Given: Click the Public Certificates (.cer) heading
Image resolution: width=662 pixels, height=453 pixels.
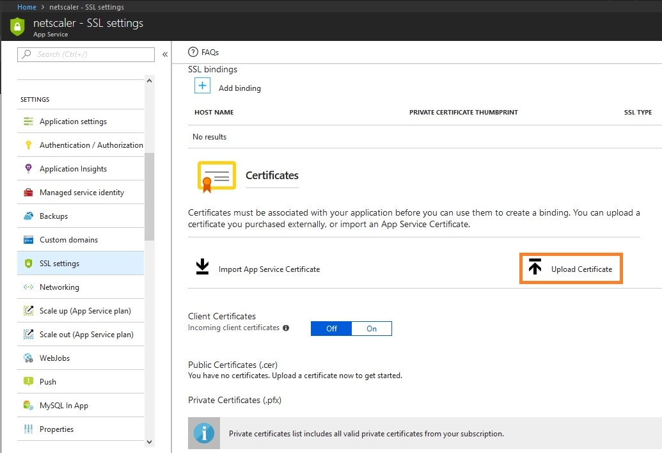Looking at the screenshot, I should [233, 365].
